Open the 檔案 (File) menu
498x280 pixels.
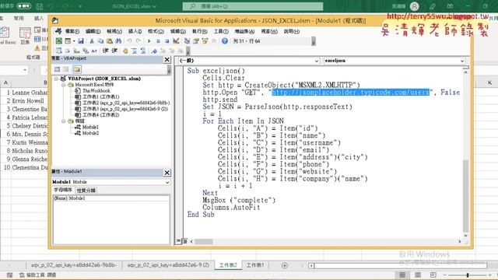[x=72, y=31]
